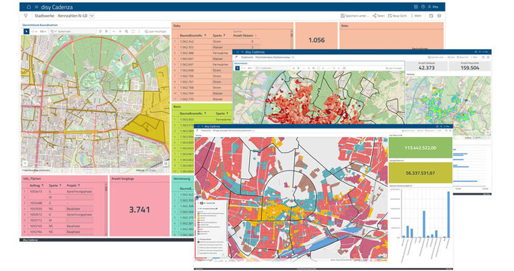514x271 pixels.
Task: Open hamburger menu in Potentialanalyse window
Action: pos(243,52)
